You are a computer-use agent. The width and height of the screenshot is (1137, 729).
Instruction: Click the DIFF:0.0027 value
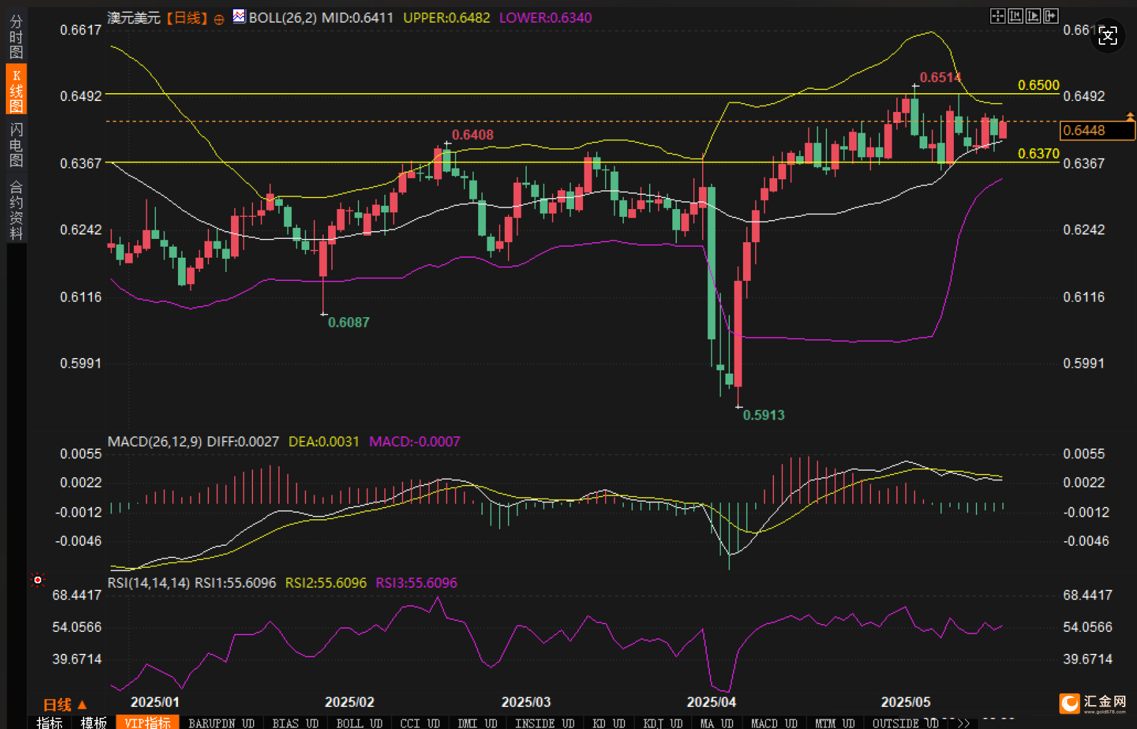[x=243, y=442]
